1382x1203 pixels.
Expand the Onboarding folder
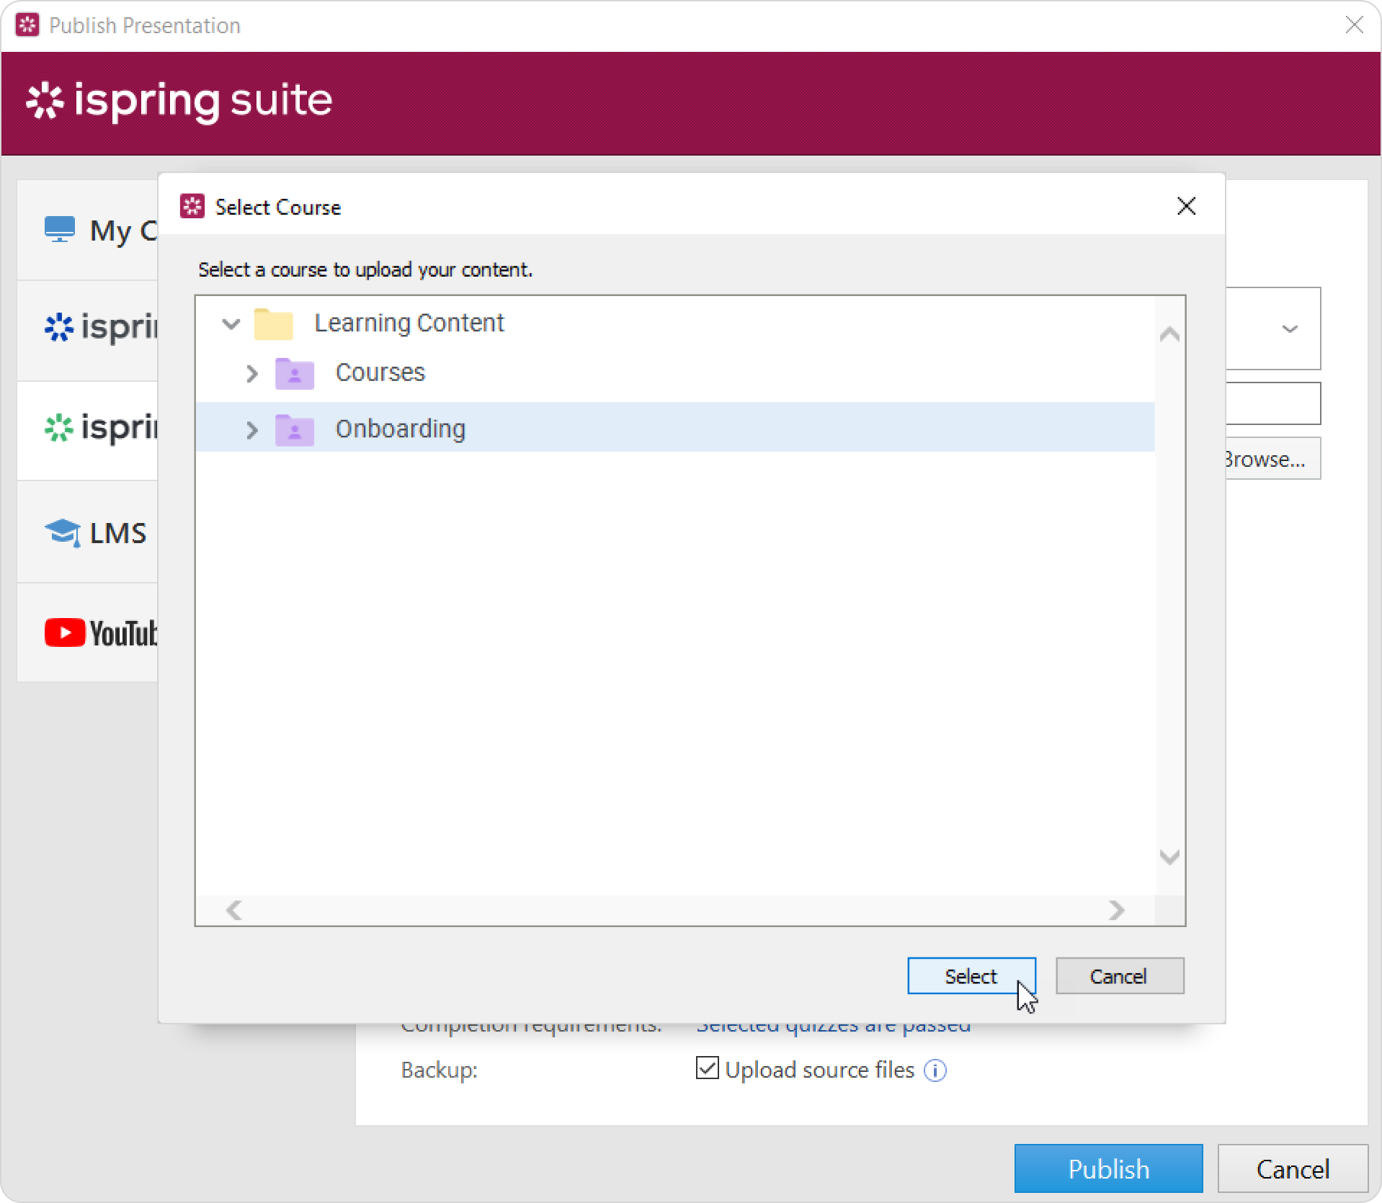tap(251, 430)
